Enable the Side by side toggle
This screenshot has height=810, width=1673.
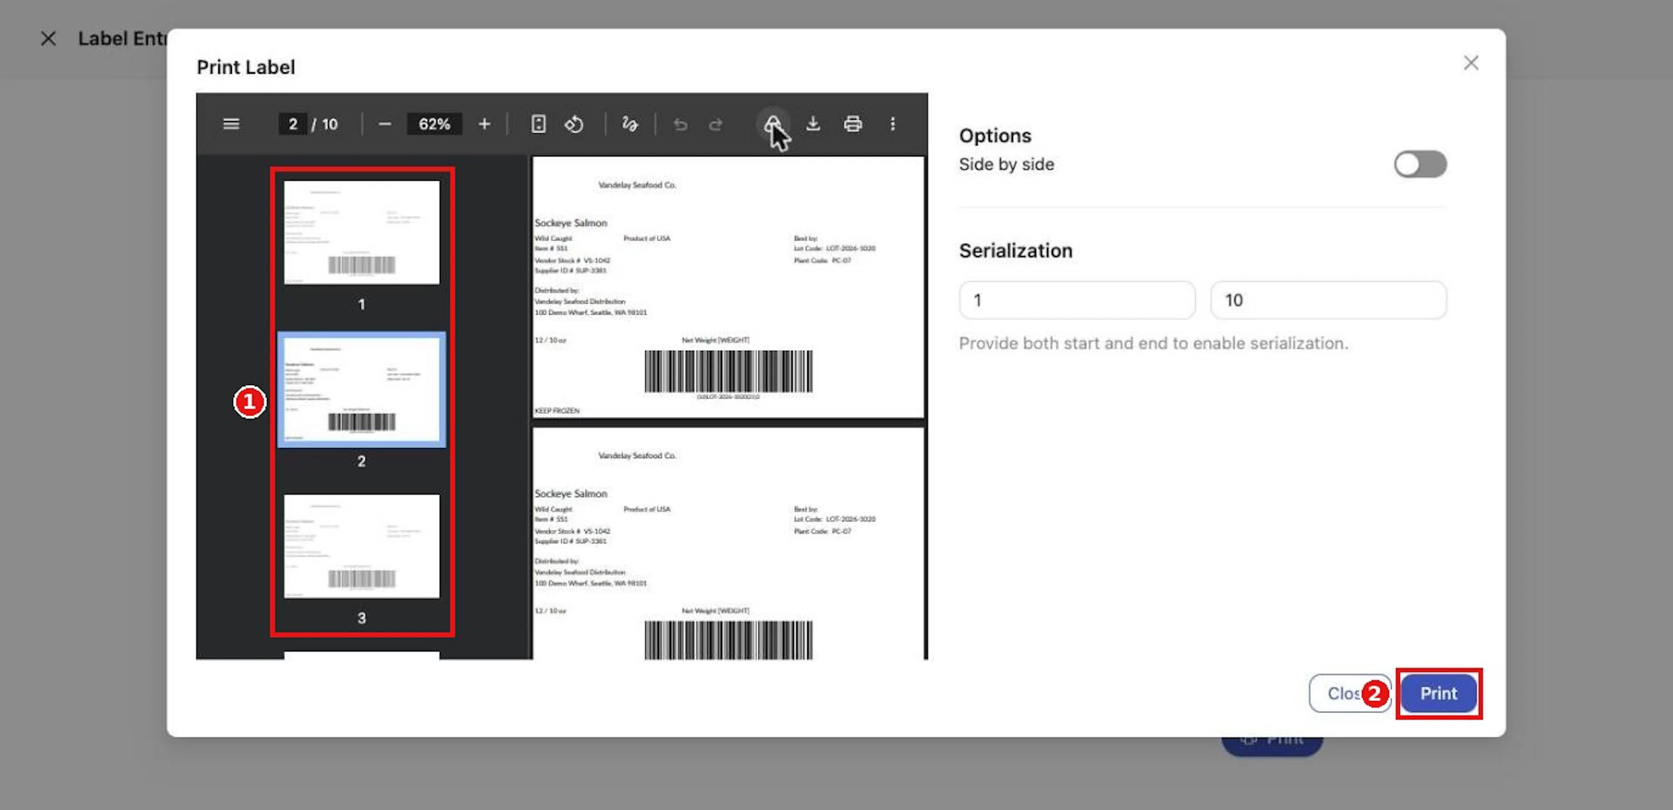1420,164
